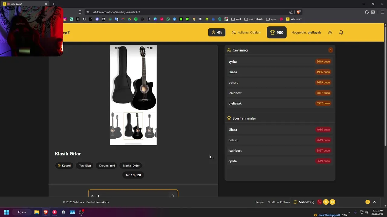Open the Kullanıcı Odaları menu
Screen dimensions: 387x217
(x=246, y=32)
